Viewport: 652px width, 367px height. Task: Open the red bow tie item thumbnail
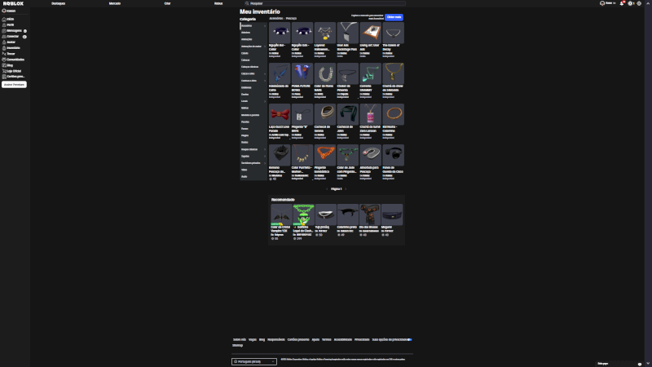[280, 114]
